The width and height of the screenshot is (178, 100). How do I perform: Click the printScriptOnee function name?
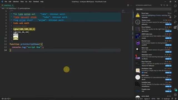[x=30, y=44]
